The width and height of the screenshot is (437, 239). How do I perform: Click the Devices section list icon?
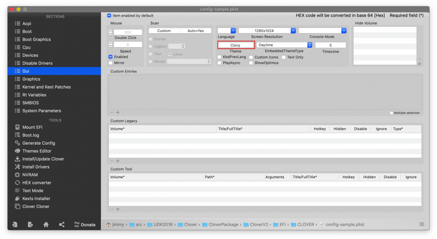click(17, 55)
